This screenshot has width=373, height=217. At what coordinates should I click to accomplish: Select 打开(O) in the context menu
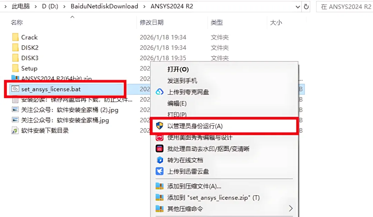point(178,69)
